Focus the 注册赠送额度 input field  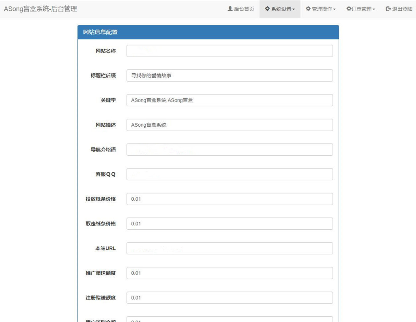click(x=230, y=298)
